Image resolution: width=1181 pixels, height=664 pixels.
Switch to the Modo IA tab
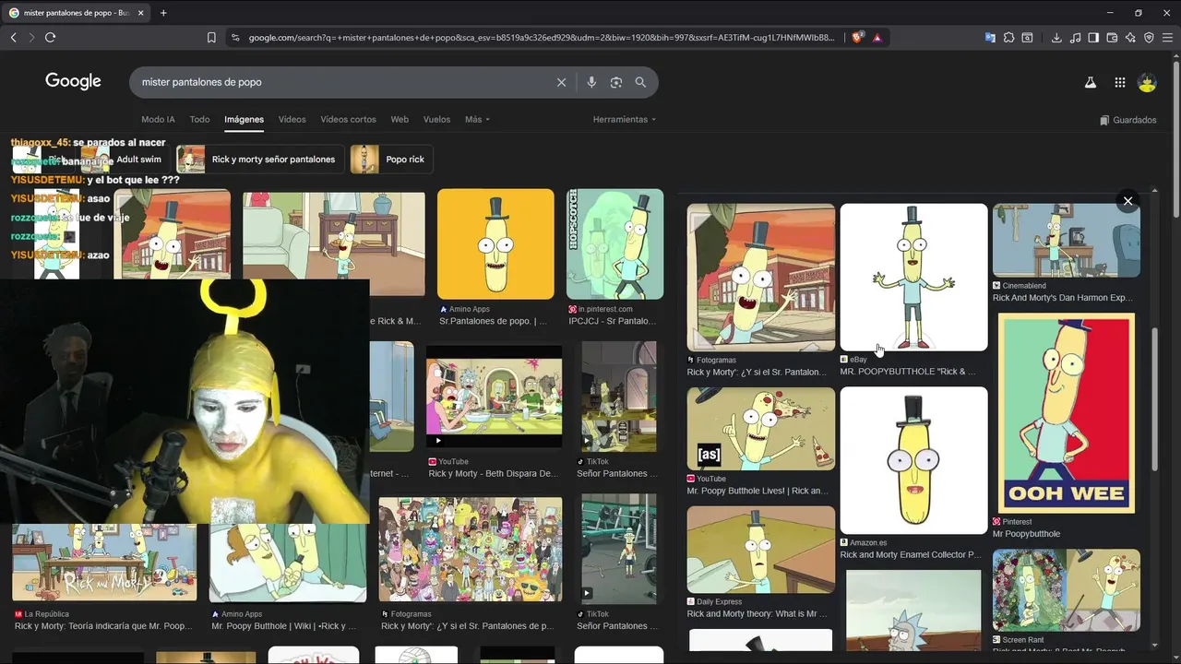[158, 120]
